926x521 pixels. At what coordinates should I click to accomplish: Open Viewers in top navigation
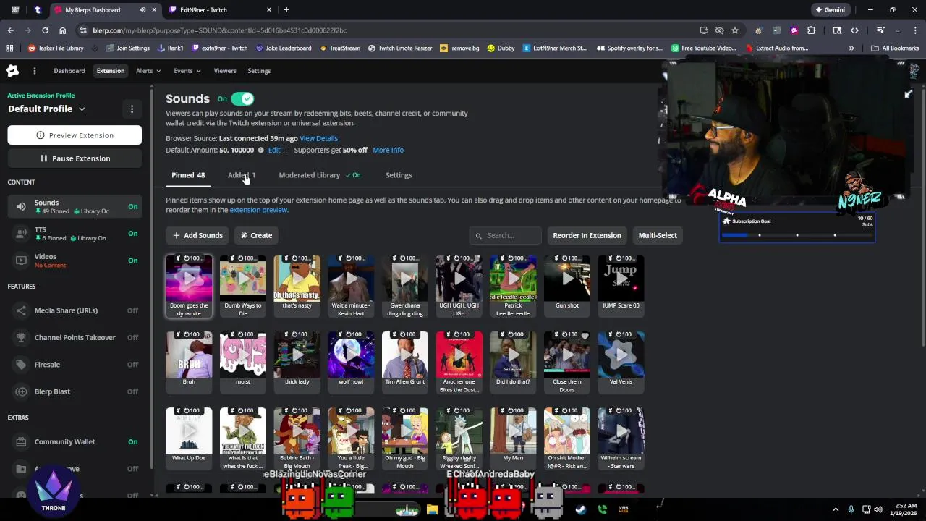point(225,71)
